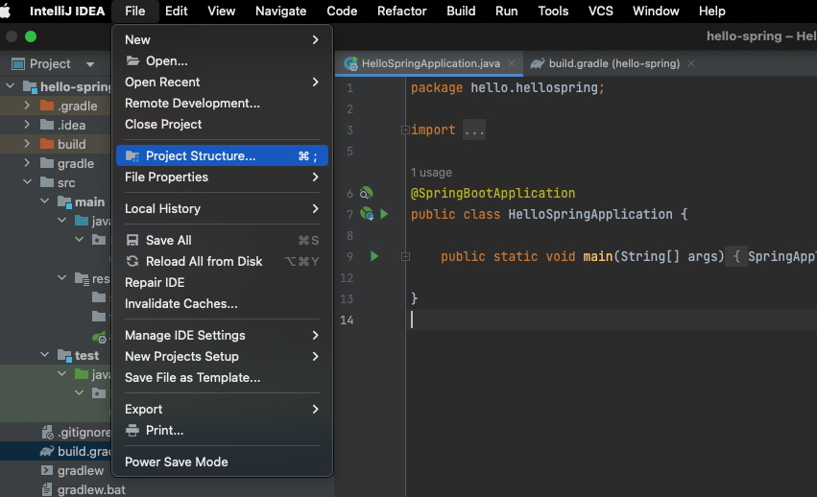
Task: Select Remote Development...
Action: click(x=222, y=104)
